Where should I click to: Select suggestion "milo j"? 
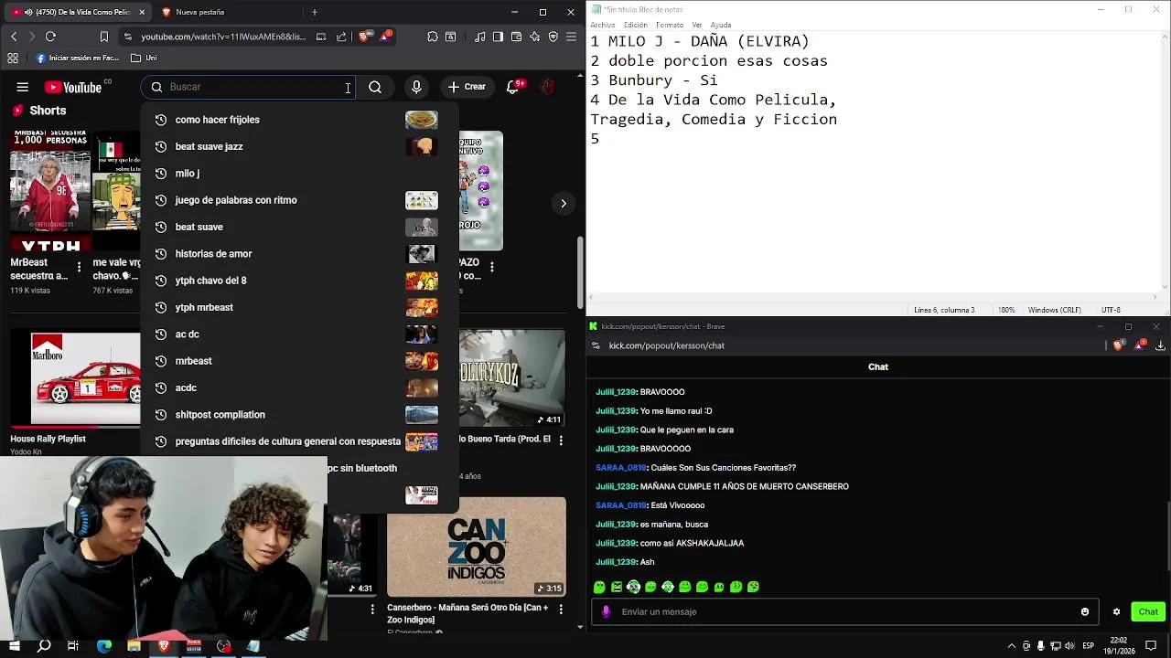tap(299, 173)
